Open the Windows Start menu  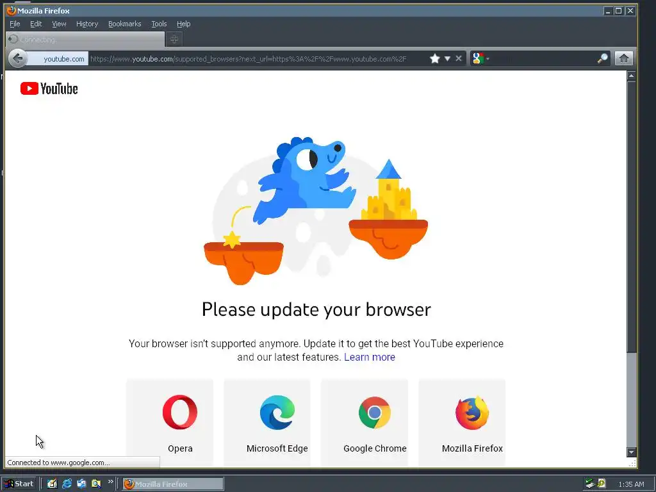[19, 484]
